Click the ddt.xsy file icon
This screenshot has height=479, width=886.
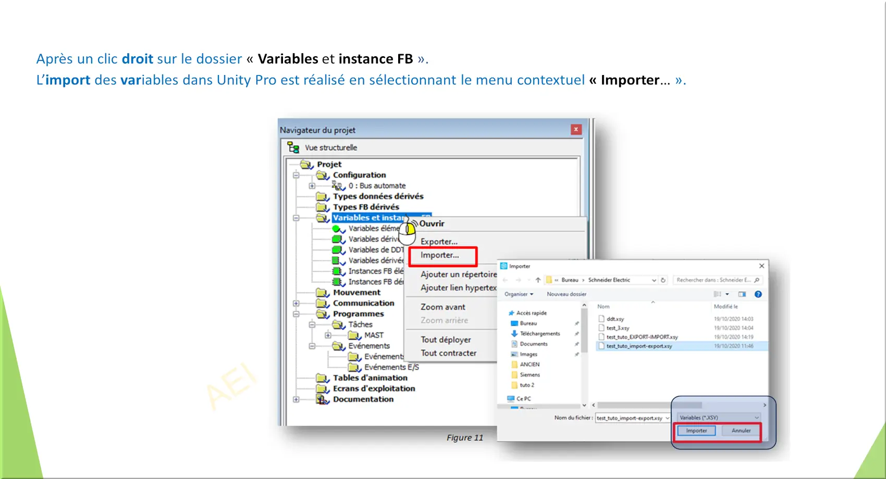tap(601, 319)
